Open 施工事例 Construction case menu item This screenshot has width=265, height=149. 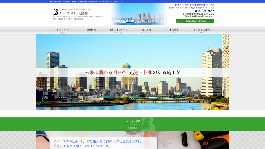point(146,31)
